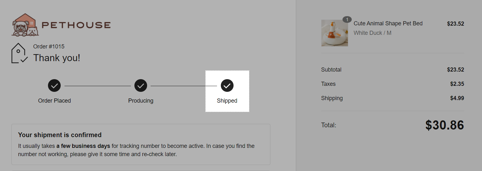The width and height of the screenshot is (482, 171).
Task: Click the quantity badge on product image
Action: coord(347,20)
